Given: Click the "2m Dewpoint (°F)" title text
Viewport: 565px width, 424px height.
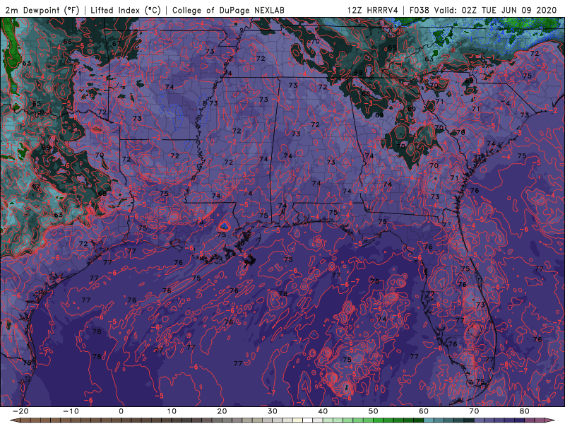Looking at the screenshot, I should click(42, 10).
